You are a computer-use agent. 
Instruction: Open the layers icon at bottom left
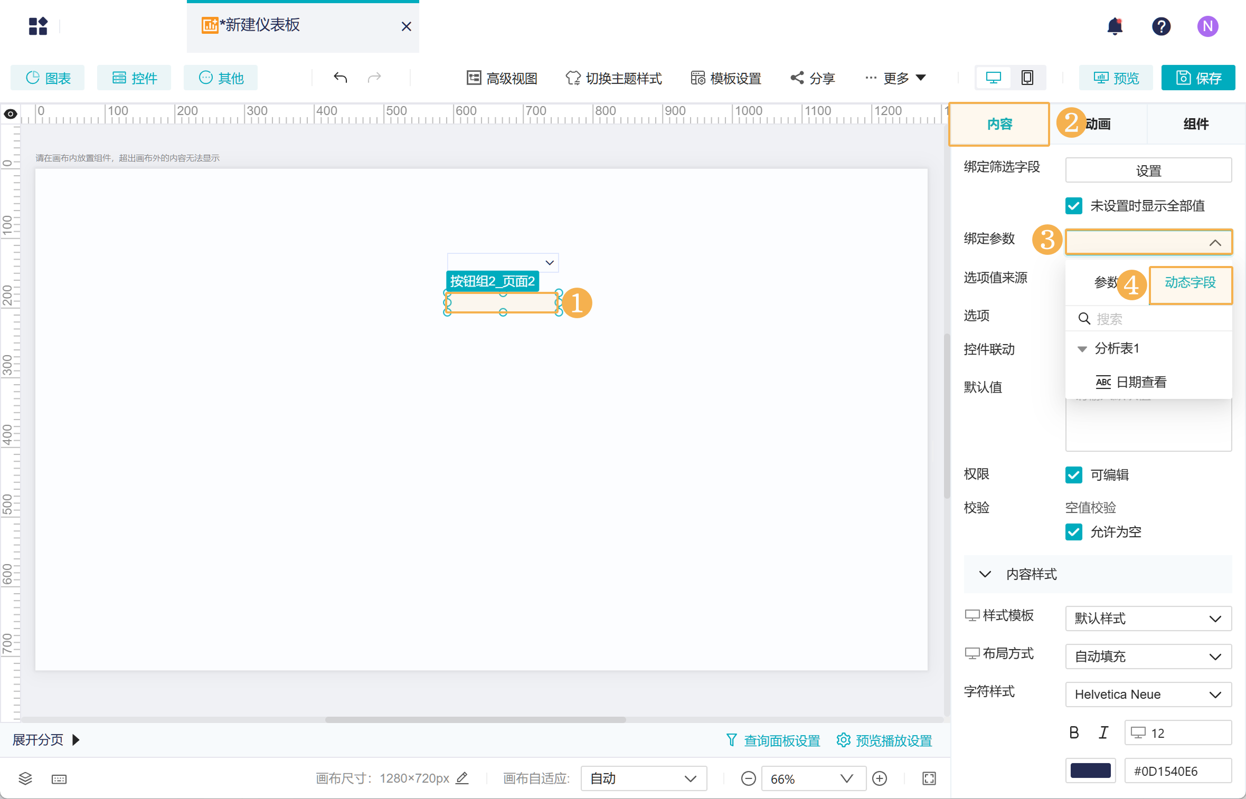(25, 778)
